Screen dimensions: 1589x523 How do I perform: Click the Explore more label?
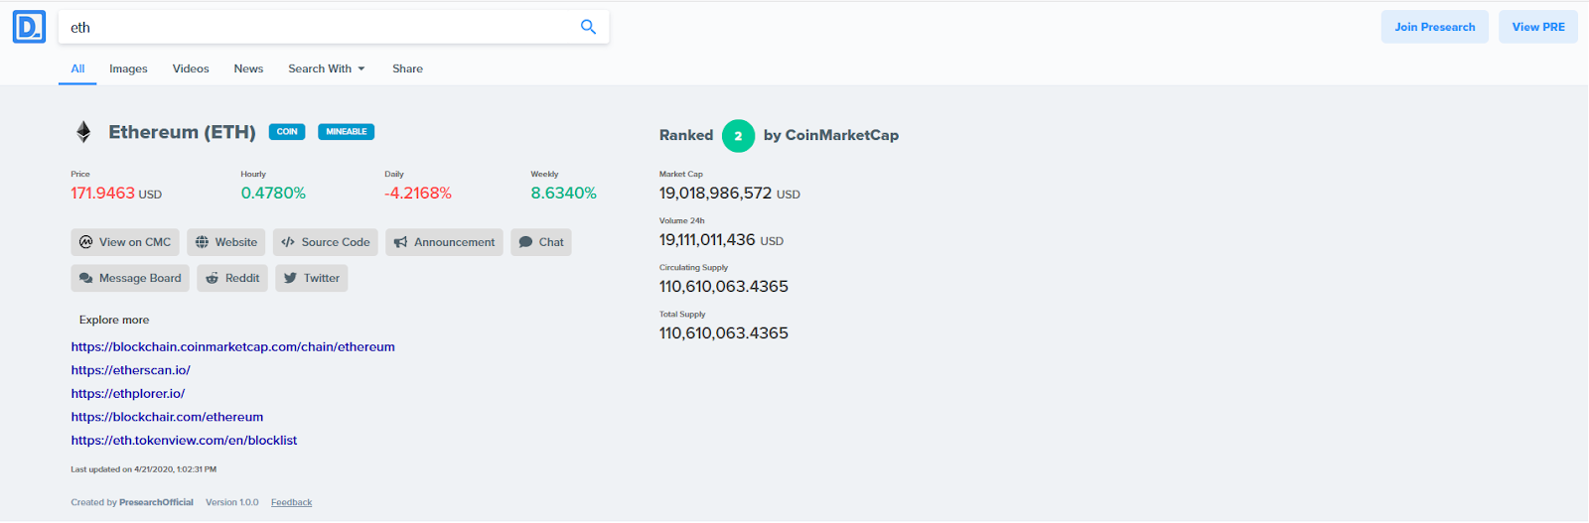[114, 320]
